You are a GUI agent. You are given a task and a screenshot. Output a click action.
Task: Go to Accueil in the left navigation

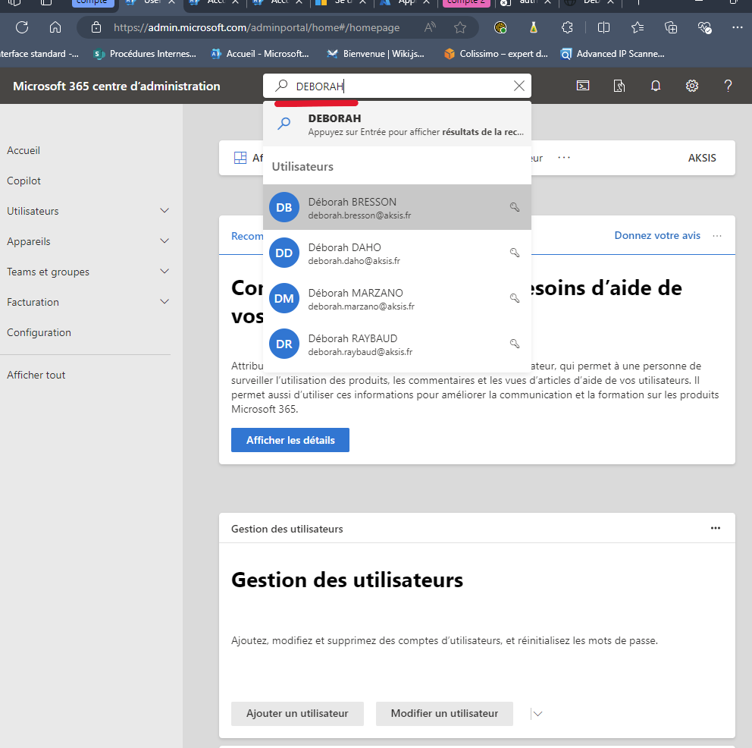pyautogui.click(x=23, y=150)
